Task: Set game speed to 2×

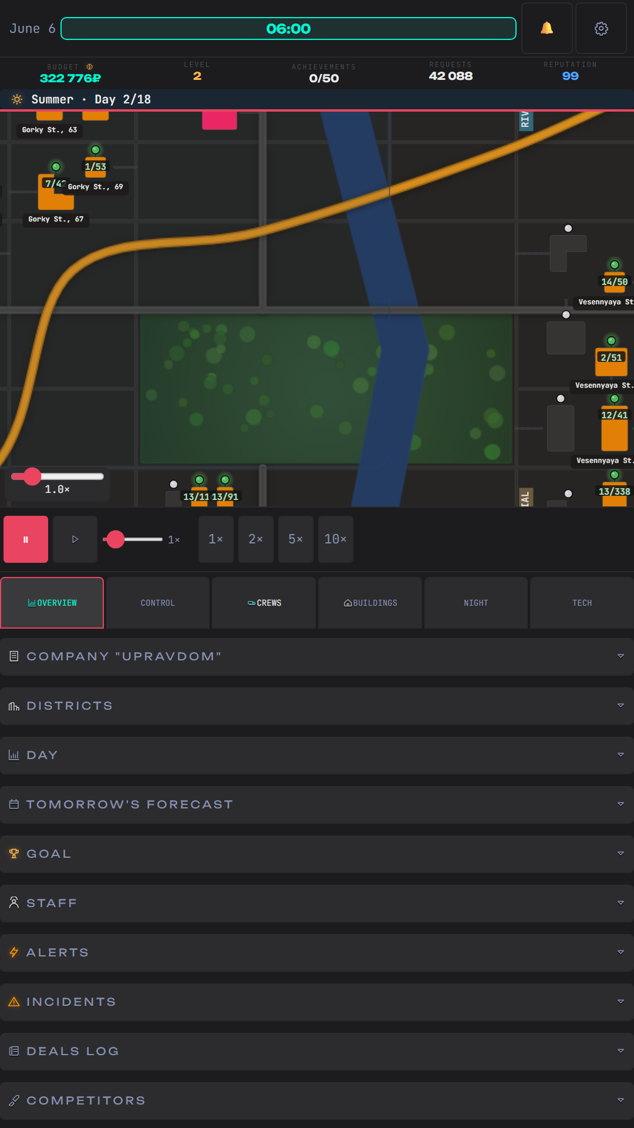Action: (256, 539)
